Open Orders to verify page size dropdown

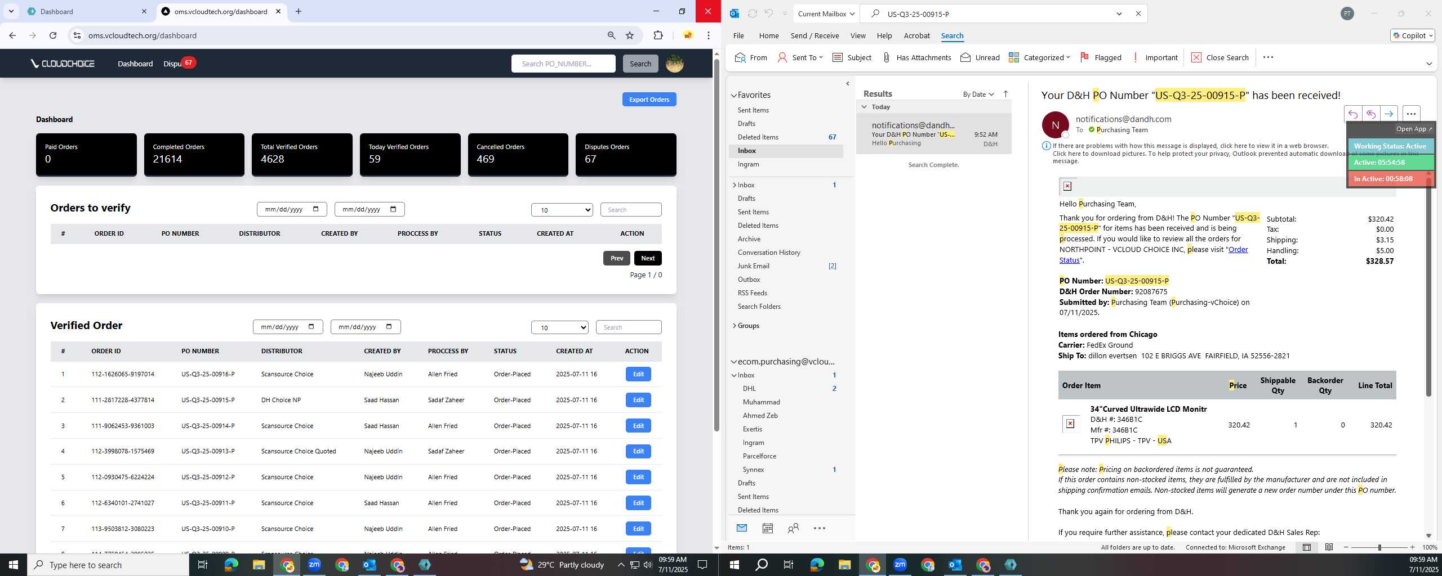[x=562, y=210]
